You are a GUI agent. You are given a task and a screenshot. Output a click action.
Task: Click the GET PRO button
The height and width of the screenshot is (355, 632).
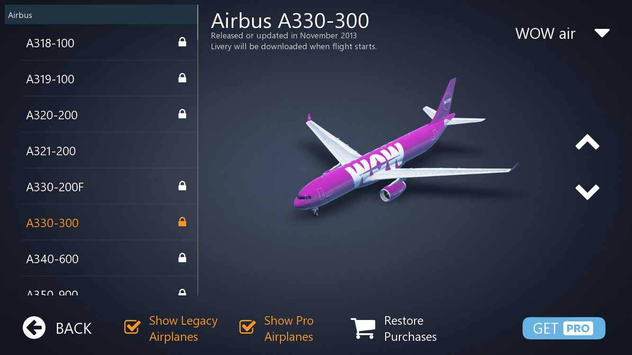pyautogui.click(x=564, y=328)
